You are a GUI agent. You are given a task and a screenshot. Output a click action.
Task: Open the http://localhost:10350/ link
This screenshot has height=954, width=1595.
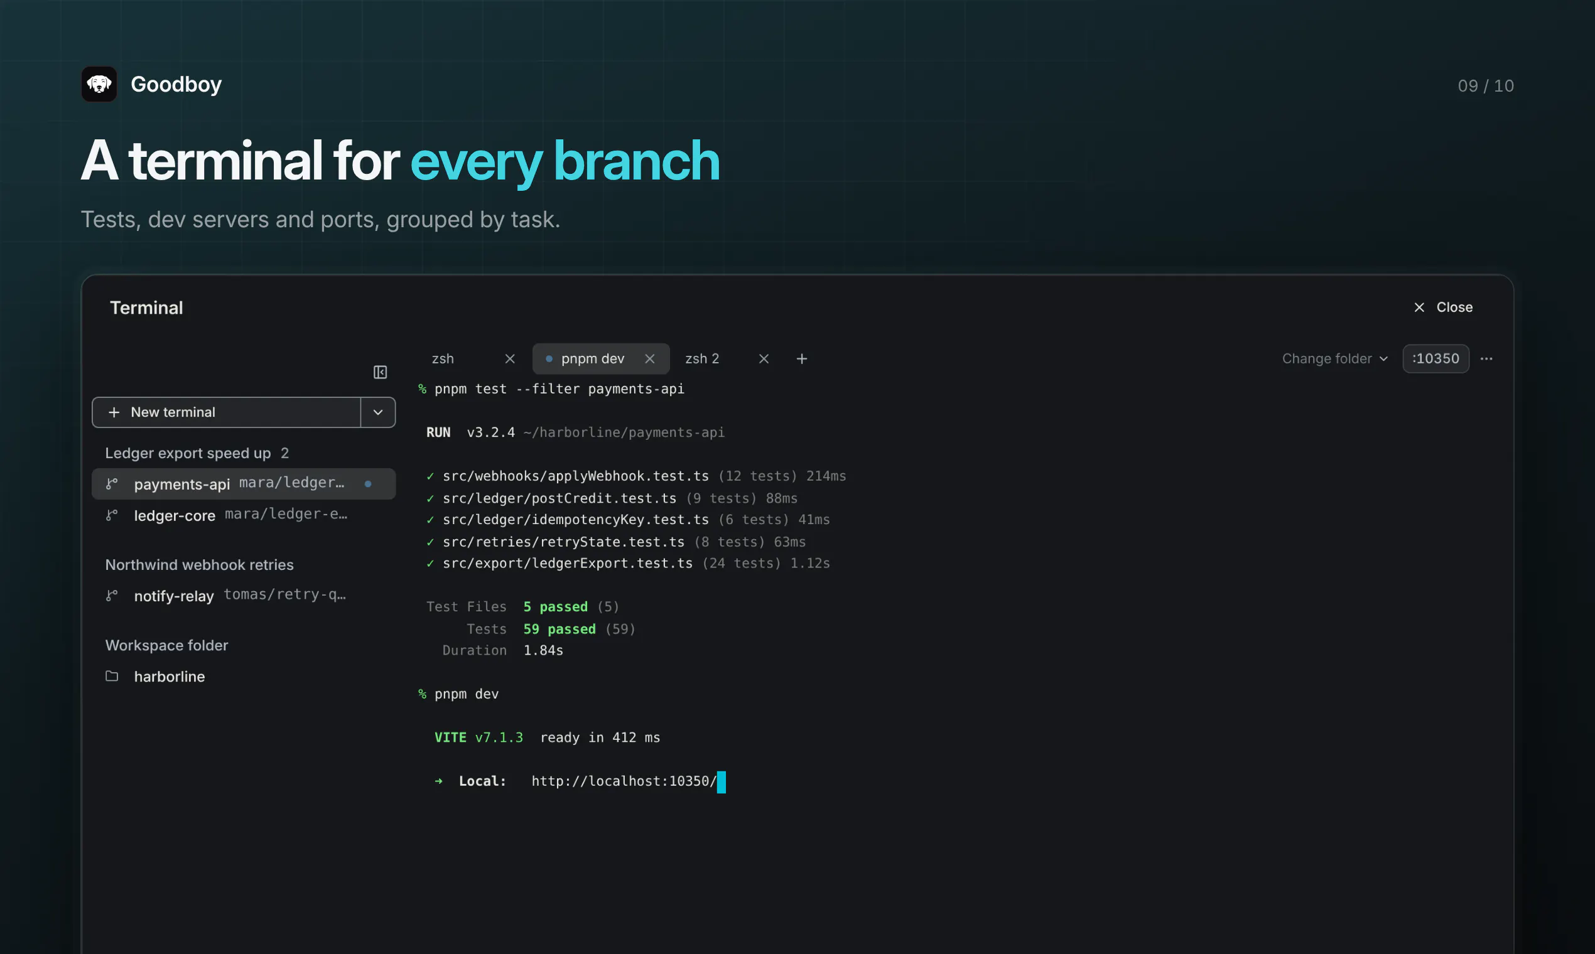624,781
